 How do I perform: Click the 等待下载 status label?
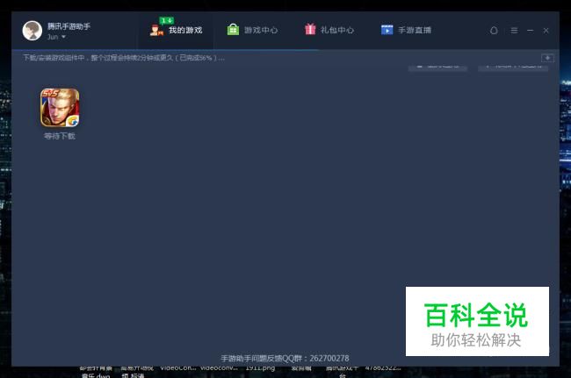(60, 136)
